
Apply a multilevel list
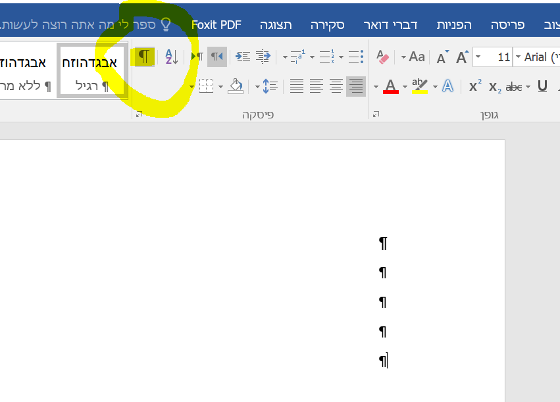tap(298, 57)
